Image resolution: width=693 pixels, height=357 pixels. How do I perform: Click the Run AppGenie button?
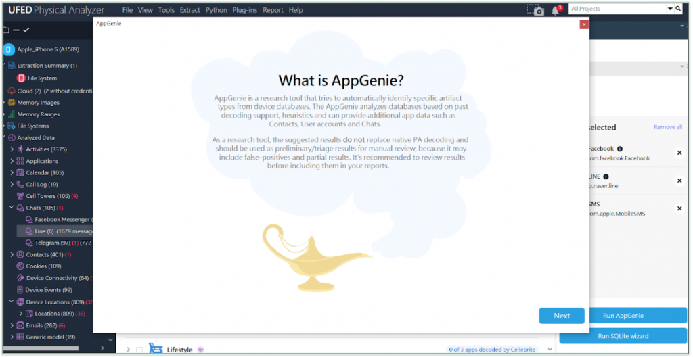623,316
